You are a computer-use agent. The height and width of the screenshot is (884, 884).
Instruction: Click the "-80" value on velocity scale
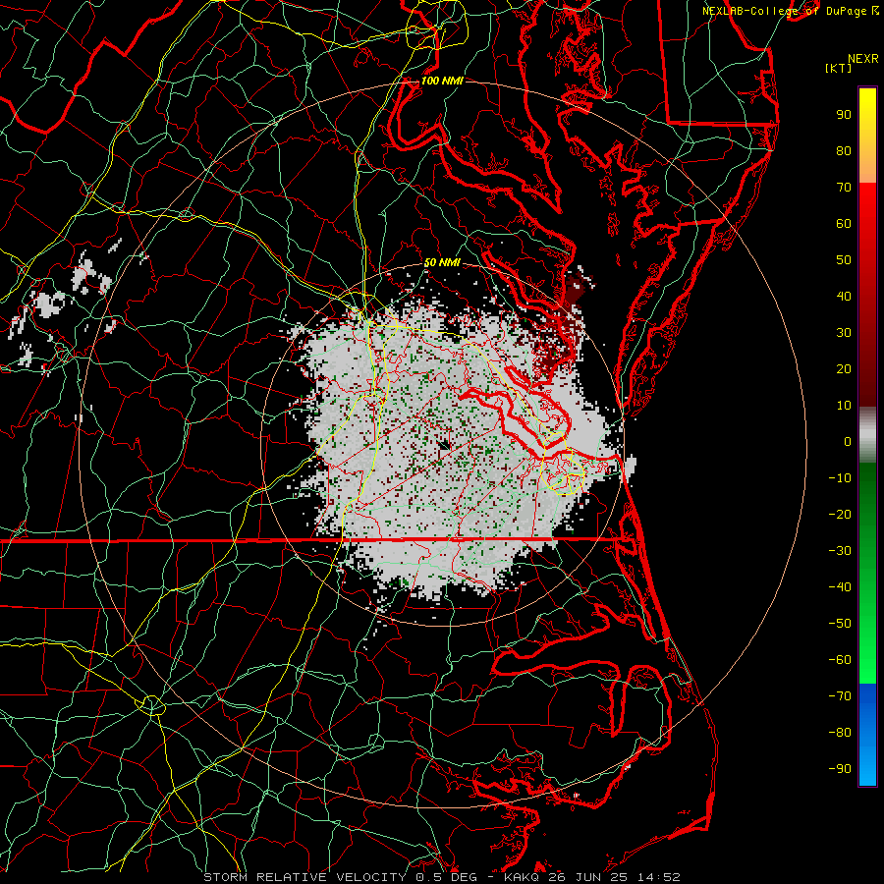840,733
